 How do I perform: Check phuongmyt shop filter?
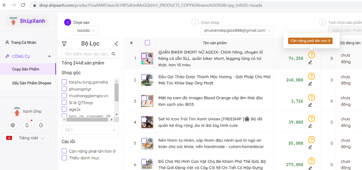[64, 89]
